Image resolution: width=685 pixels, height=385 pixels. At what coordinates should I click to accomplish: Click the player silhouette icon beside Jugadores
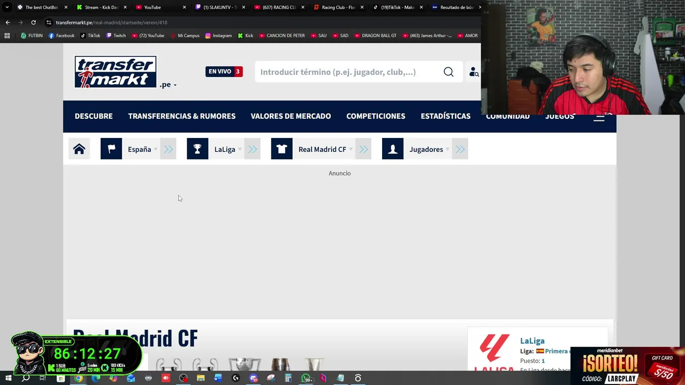393,149
